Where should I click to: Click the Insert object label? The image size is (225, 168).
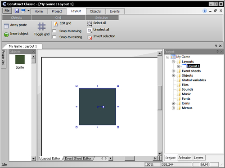19,34
